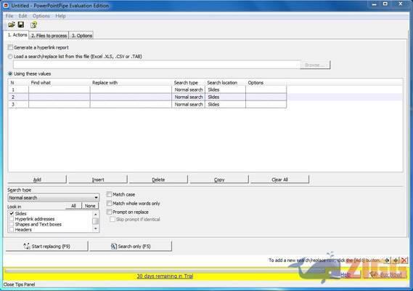Close the tips panel with the red X
The width and height of the screenshot is (413, 291).
coord(404,260)
